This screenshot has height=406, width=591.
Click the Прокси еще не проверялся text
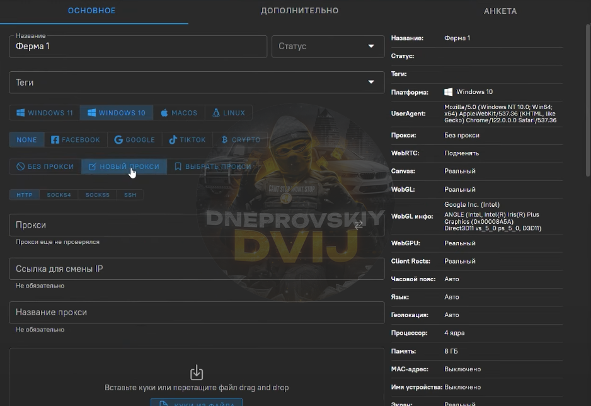tap(58, 242)
